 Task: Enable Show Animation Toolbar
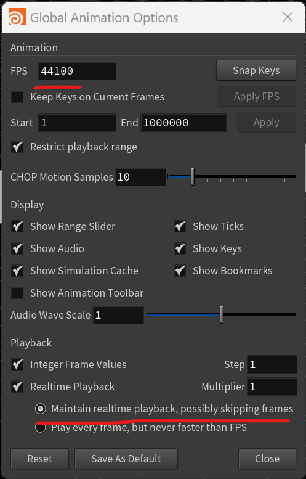17,293
